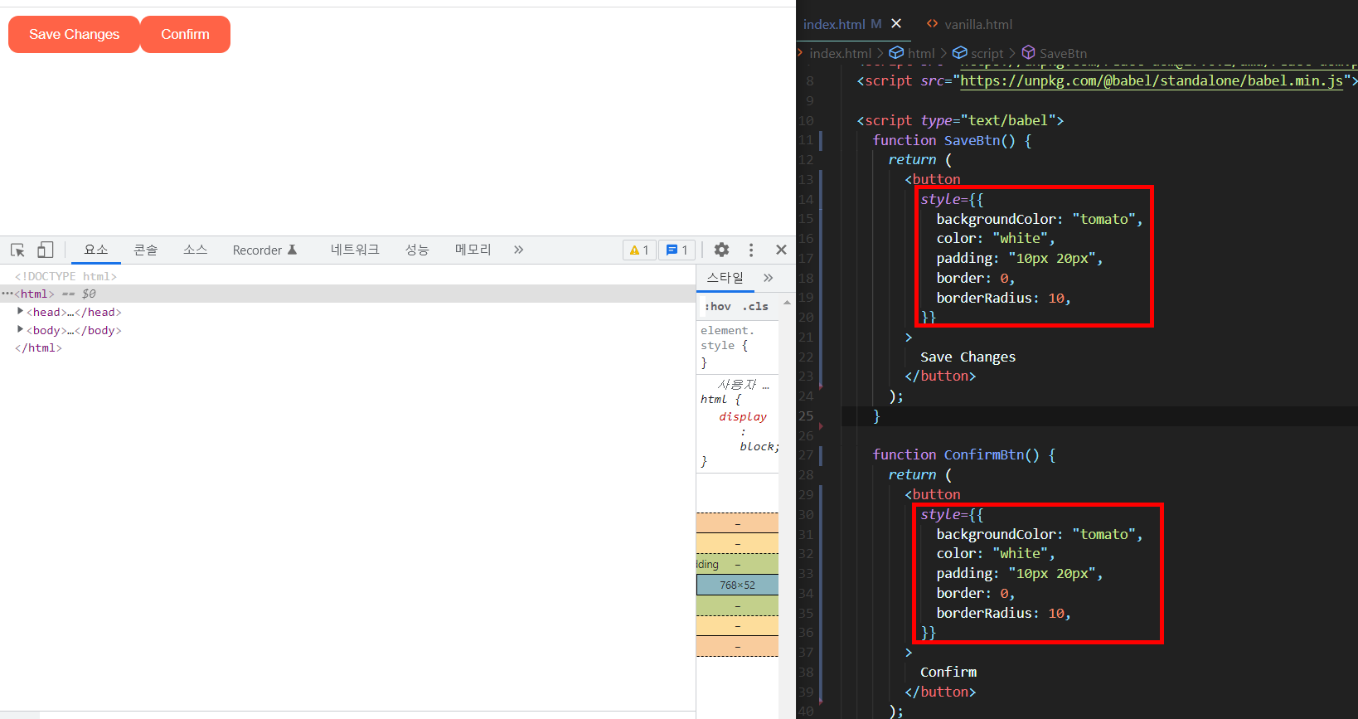Toggle the :hov element state

718,307
